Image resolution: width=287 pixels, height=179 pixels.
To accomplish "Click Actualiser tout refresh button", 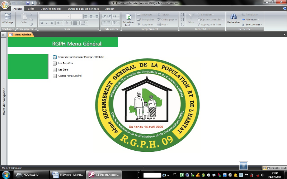I will 128,20.
